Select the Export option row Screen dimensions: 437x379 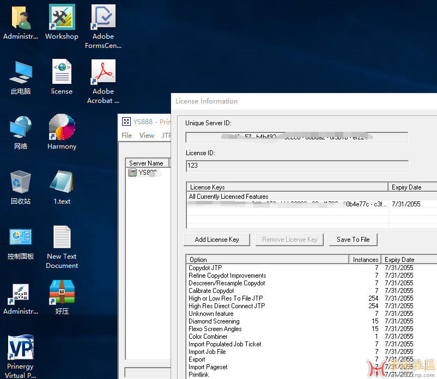tap(312, 359)
